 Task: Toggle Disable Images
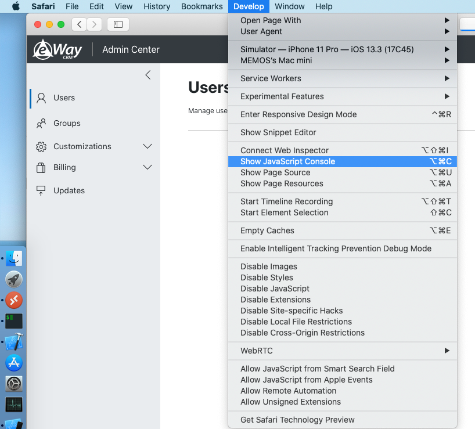(x=343, y=266)
